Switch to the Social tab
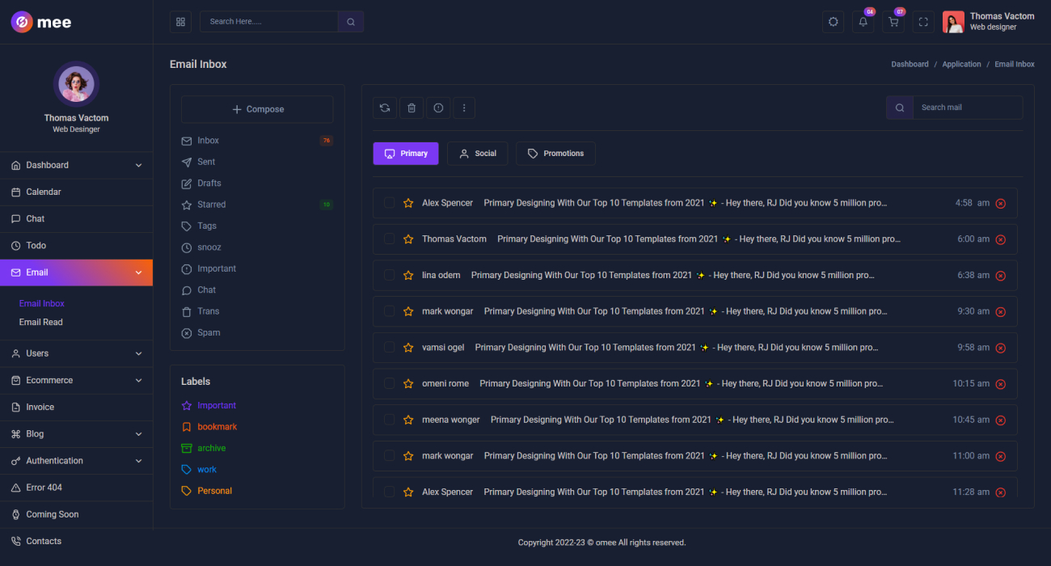The width and height of the screenshot is (1051, 566). [x=478, y=154]
